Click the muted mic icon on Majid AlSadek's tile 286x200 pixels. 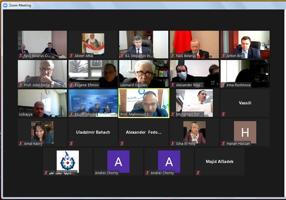198,173
